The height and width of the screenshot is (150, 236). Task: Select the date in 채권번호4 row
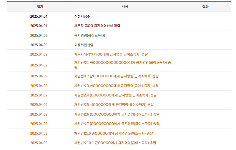[39, 95]
